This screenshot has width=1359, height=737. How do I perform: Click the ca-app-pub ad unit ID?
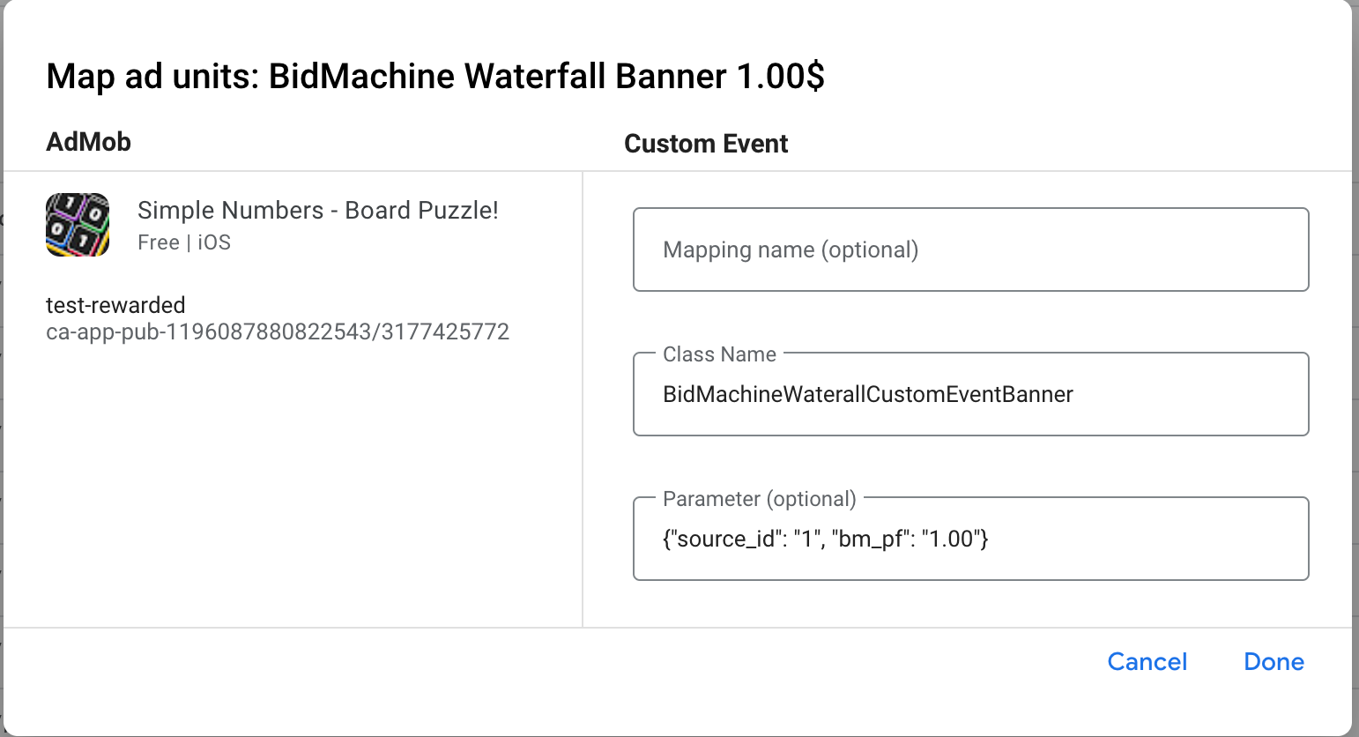(x=278, y=331)
